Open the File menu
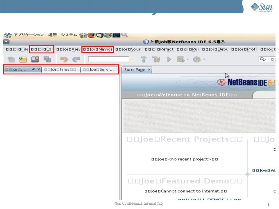The image size is (279, 209). [x=17, y=49]
